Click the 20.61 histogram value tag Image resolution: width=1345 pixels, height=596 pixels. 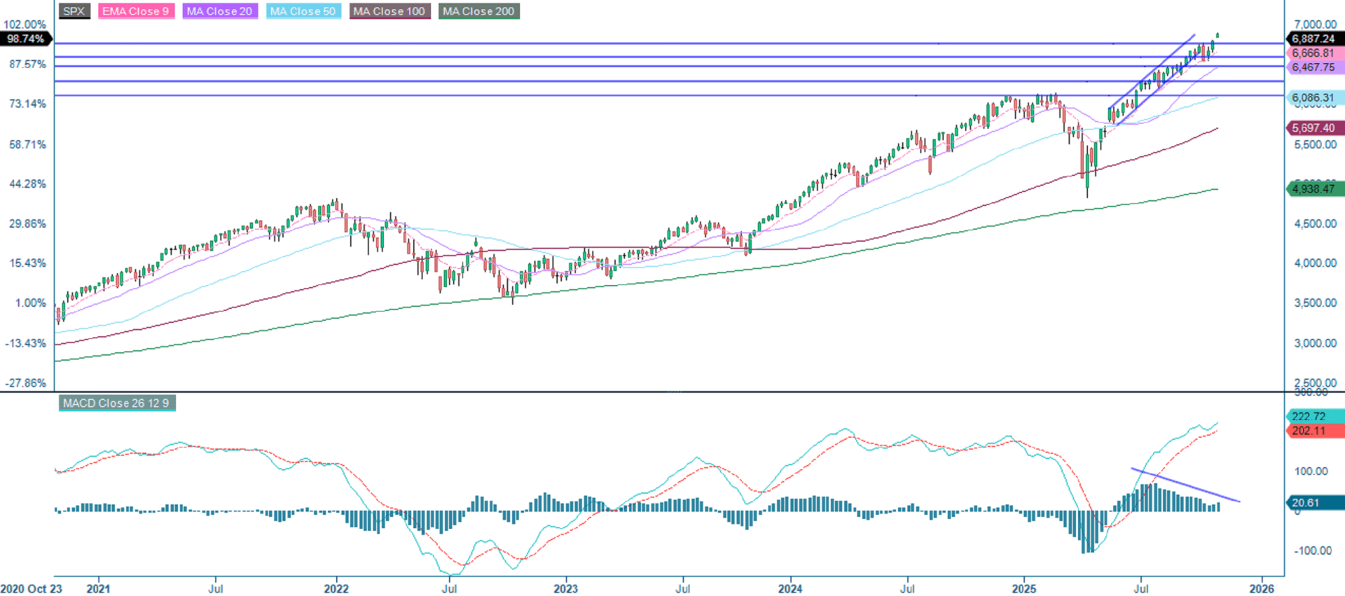(1314, 503)
